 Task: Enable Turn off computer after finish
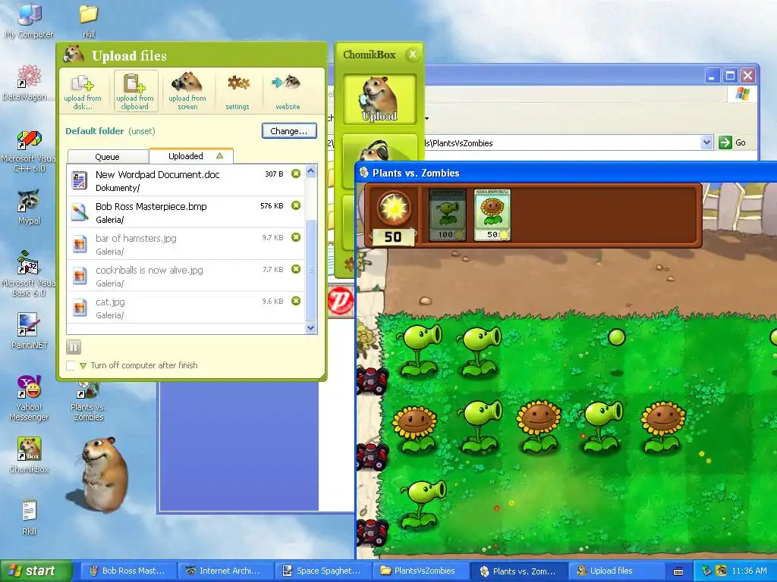pos(71,365)
